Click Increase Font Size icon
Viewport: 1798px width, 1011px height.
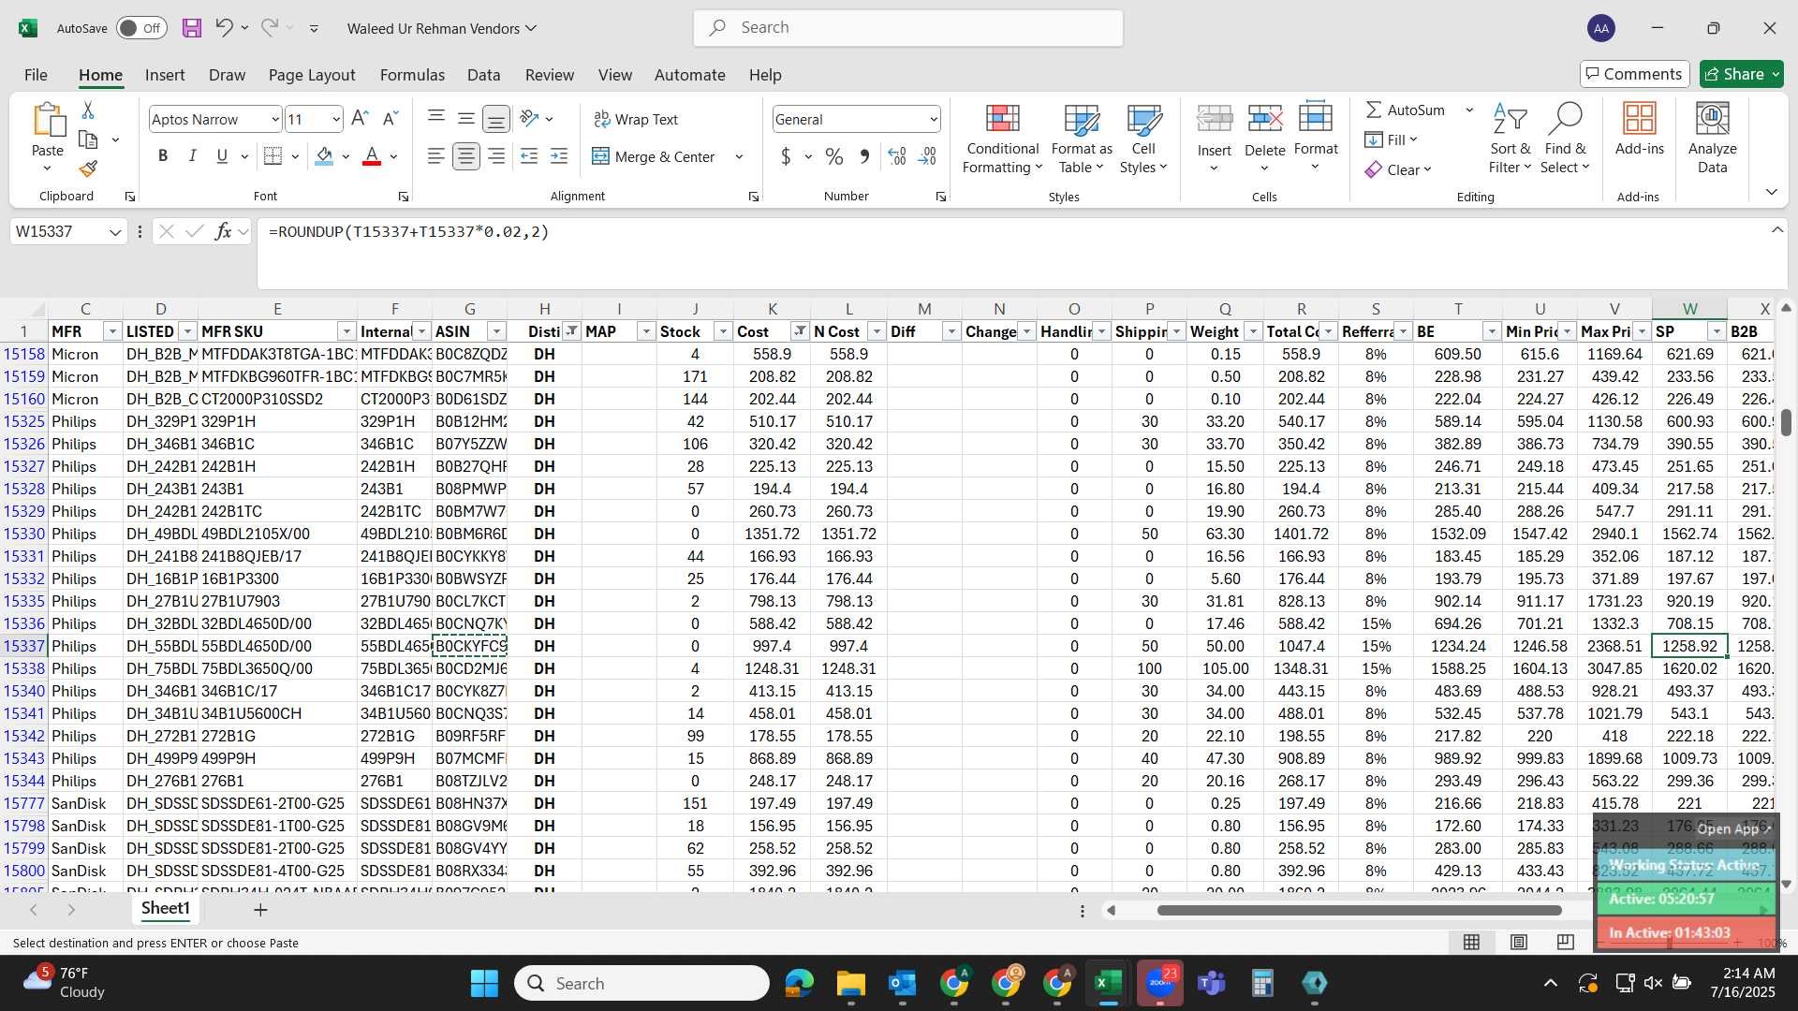coord(360,118)
